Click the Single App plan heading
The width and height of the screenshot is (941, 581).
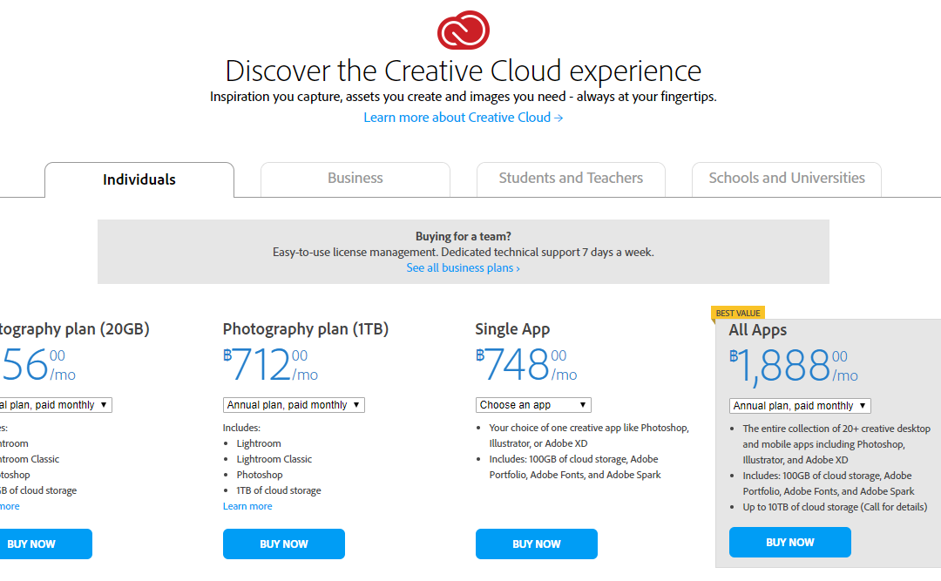512,329
